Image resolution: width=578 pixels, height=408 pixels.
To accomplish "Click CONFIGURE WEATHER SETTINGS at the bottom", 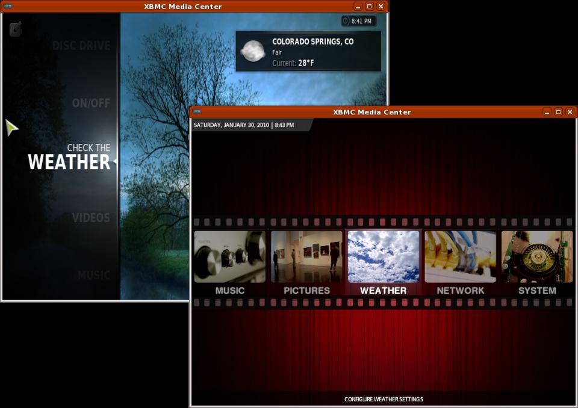I will [384, 399].
